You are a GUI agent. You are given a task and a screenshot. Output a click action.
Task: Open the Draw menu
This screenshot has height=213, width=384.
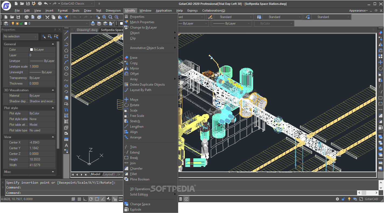(88, 11)
